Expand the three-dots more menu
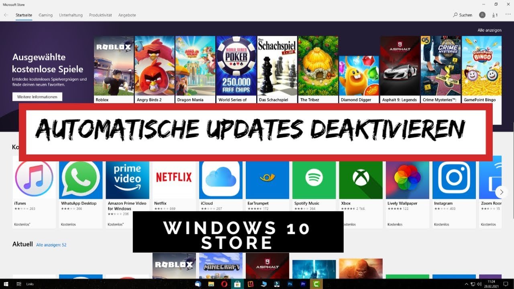The height and width of the screenshot is (289, 514). (x=508, y=14)
